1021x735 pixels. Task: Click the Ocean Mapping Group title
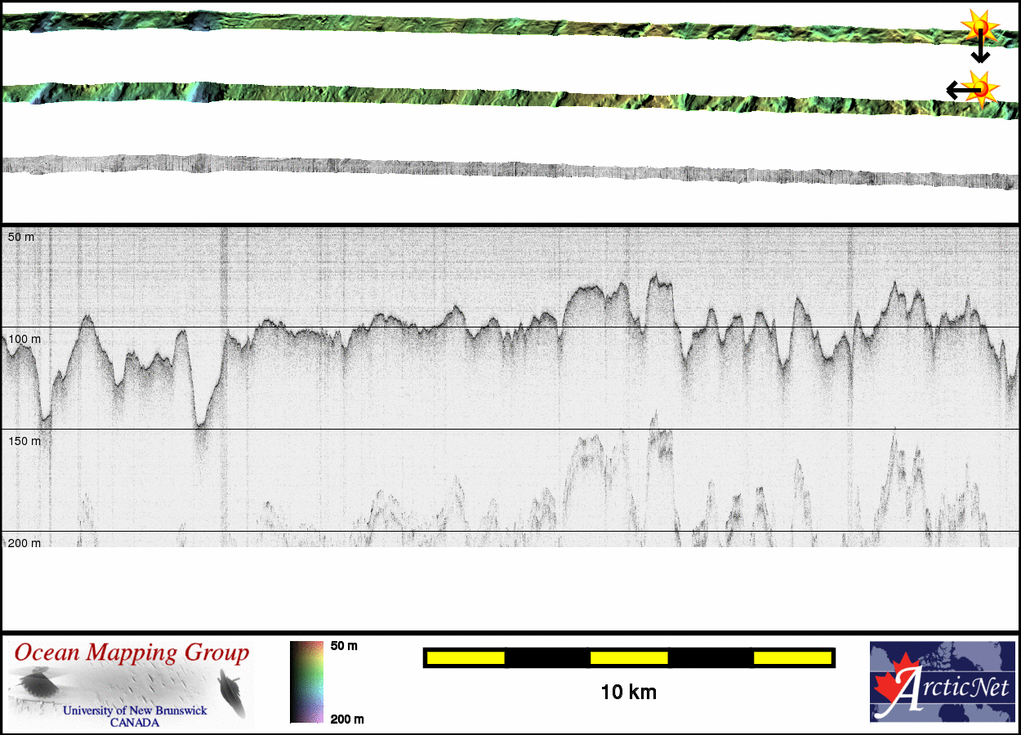(132, 653)
